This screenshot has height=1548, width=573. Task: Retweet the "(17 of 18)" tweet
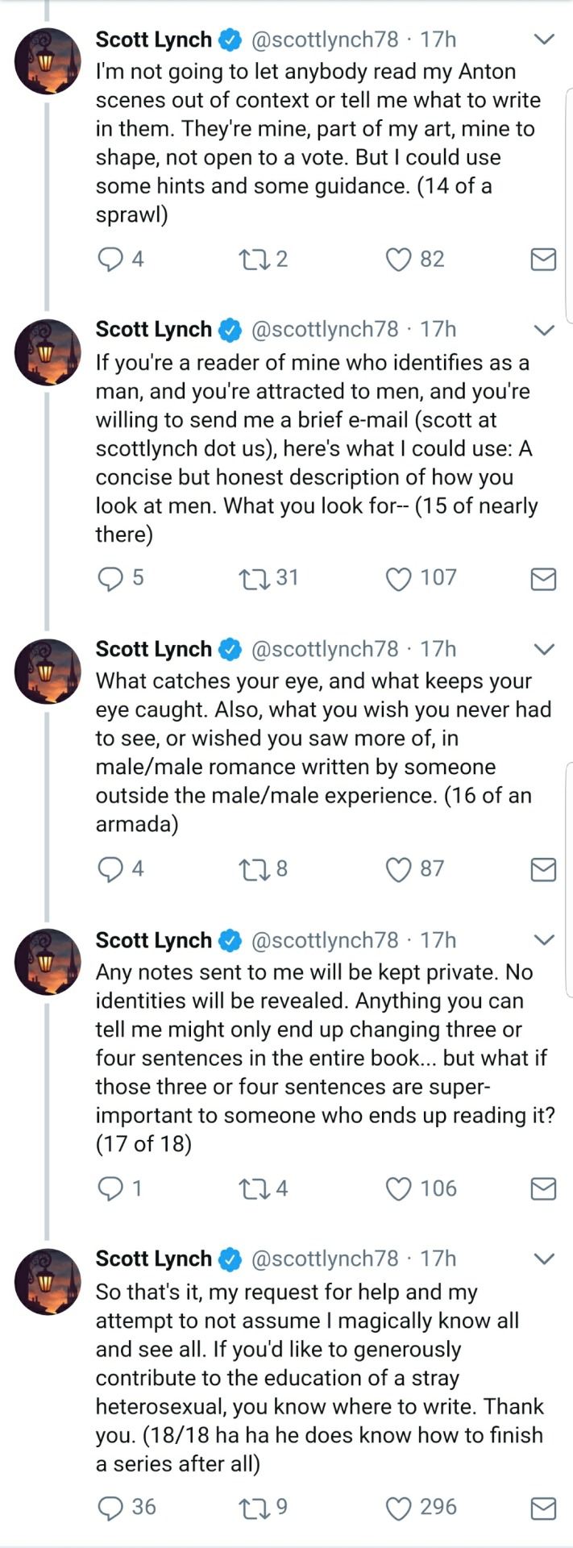point(251,1188)
